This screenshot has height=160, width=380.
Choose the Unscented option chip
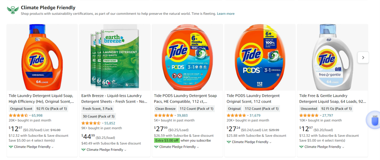tap(309, 109)
